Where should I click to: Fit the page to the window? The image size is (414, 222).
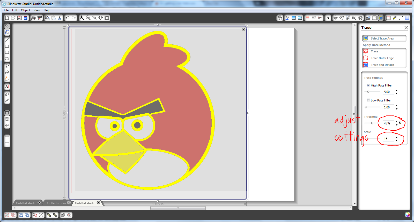coord(107,18)
